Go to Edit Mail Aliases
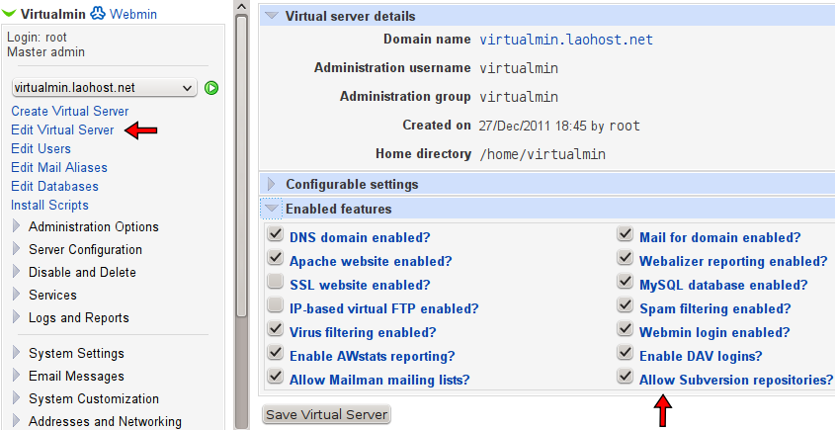835x430 pixels. point(59,167)
